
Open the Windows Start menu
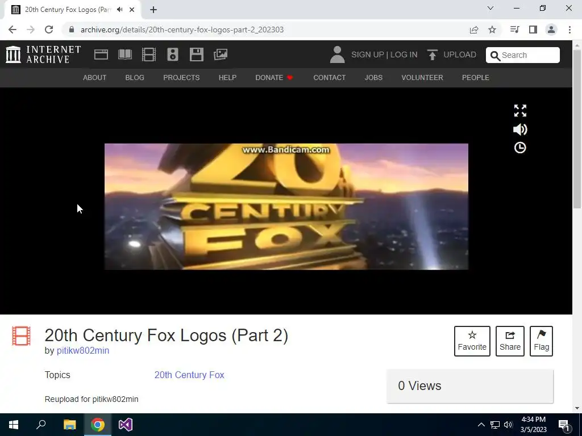coord(14,425)
